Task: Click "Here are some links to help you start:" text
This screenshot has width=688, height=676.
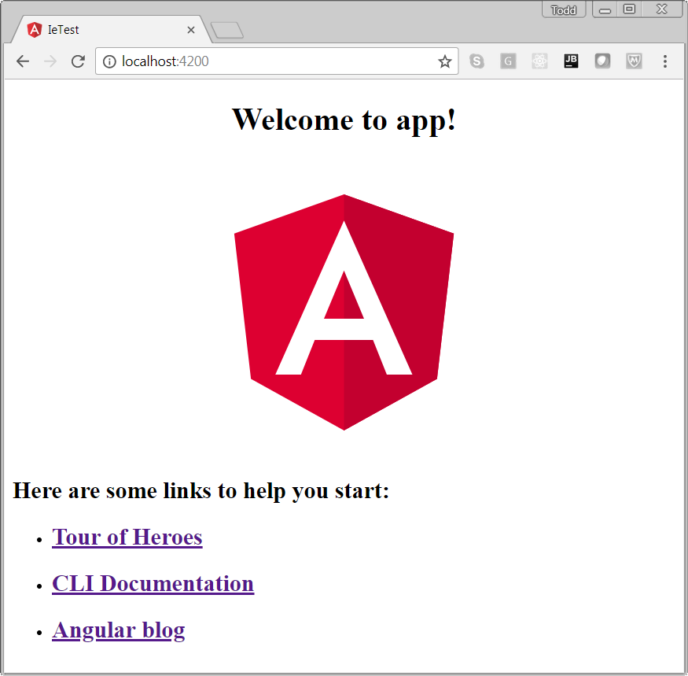Action: click(x=201, y=490)
